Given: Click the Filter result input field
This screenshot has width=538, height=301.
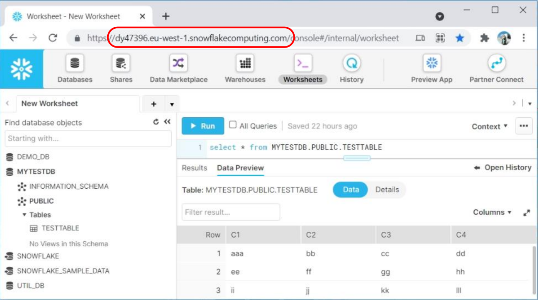Looking at the screenshot, I should coord(231,212).
